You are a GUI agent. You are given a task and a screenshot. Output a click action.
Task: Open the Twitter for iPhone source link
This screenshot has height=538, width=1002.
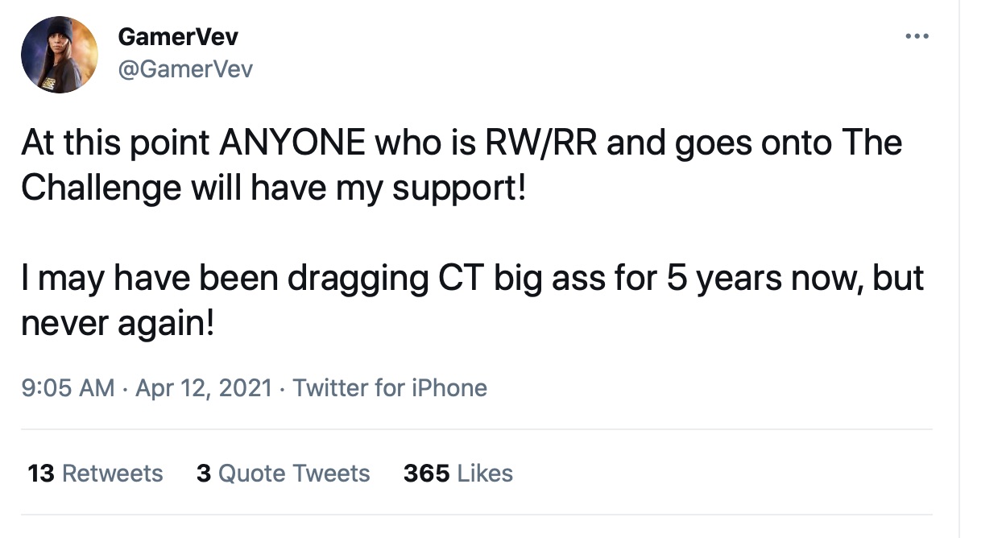tap(390, 387)
